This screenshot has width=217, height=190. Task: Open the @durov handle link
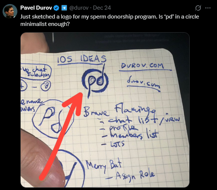coord(79,8)
